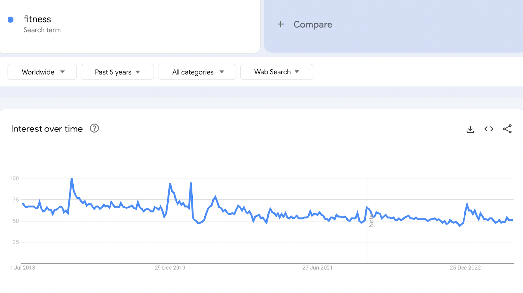Select the 29 Dec 2019 axis label
The image size is (523, 293).
170,268
